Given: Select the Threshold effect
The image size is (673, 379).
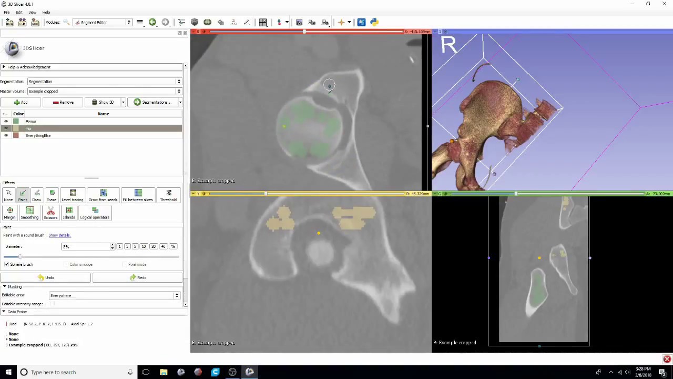Looking at the screenshot, I should (168, 196).
